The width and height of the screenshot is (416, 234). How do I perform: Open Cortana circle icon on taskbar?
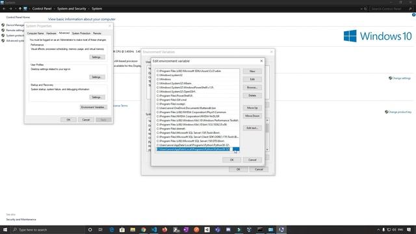90,229
